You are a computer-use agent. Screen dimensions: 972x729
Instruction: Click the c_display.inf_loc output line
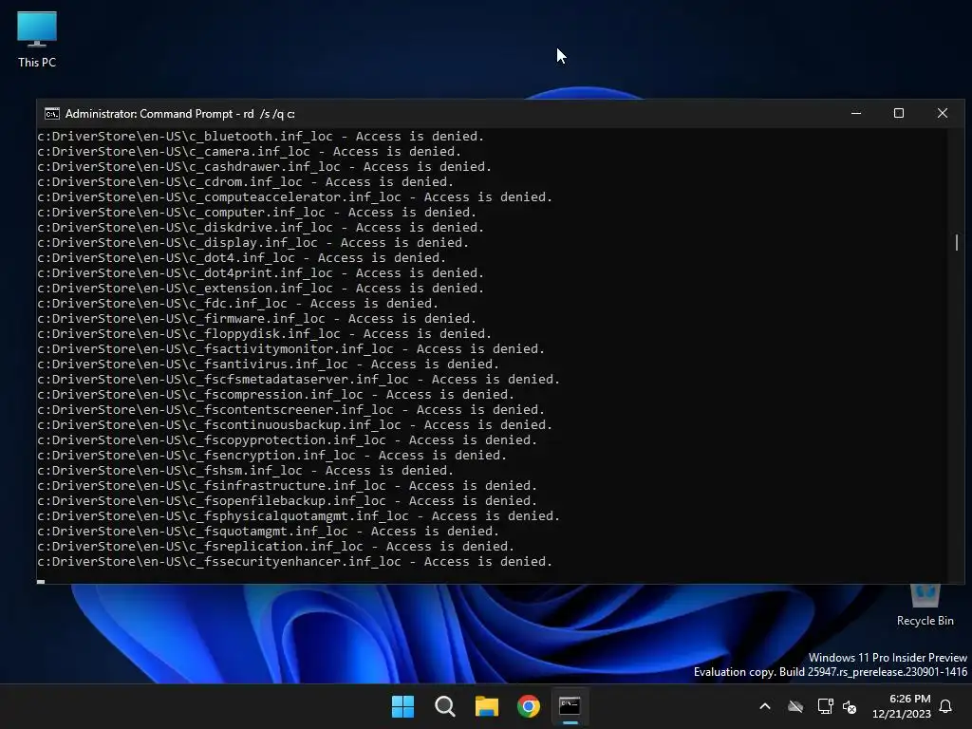(252, 242)
